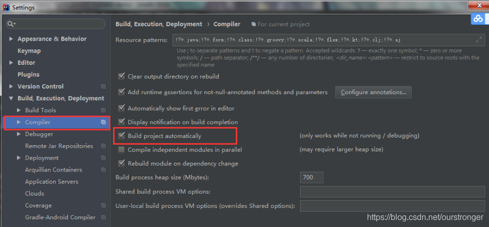Select Keymap in the settings tree

coord(29,51)
